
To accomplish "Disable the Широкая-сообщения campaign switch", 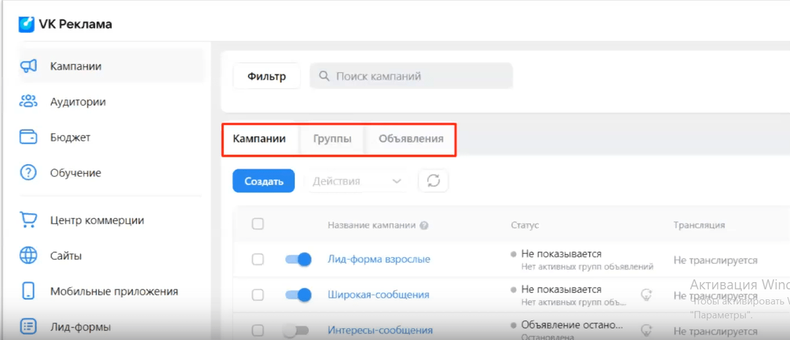I will coord(298,295).
